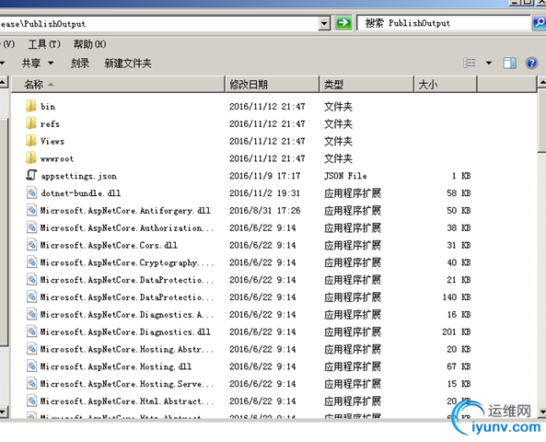
Task: Select Microsoft.AspNetCore.Hosting.Serve... file name
Action: [127, 384]
